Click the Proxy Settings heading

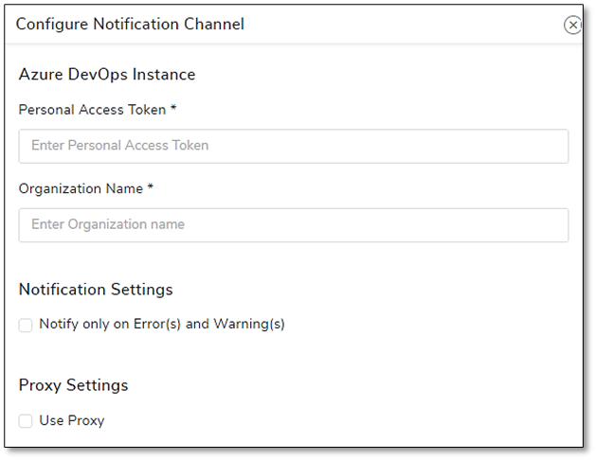pyautogui.click(x=74, y=385)
